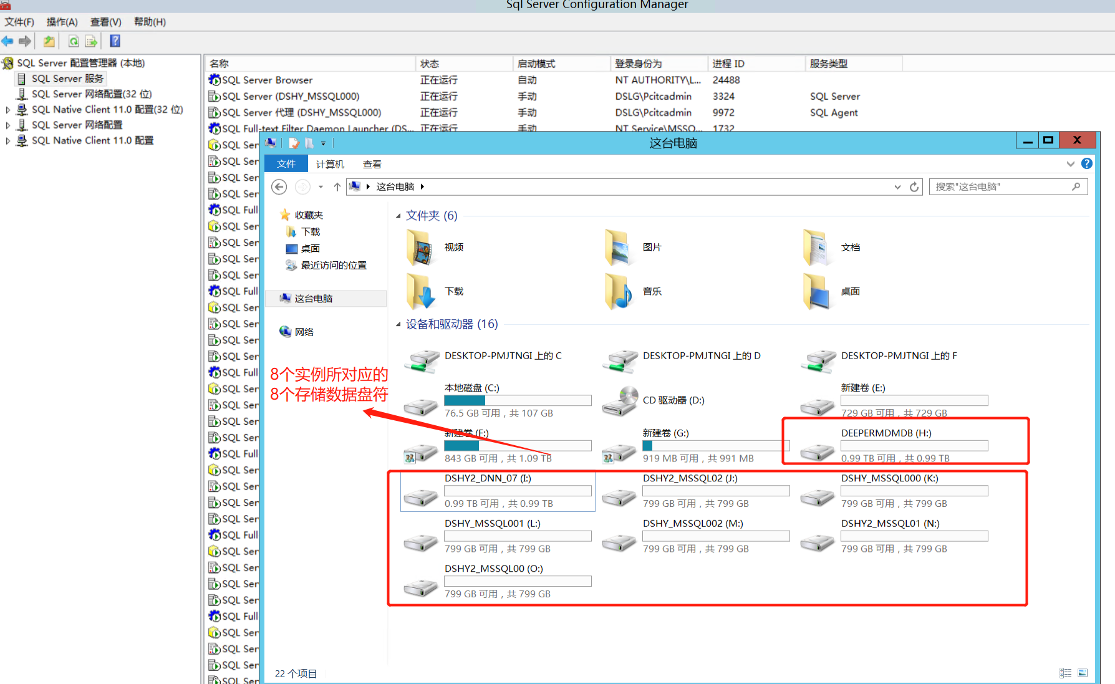Select the DSHY2_MSSQL00 (O:) drive
Viewport: 1115px width, 684px height.
[x=498, y=581]
